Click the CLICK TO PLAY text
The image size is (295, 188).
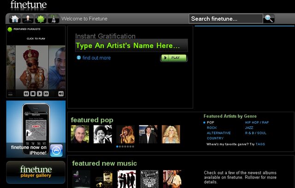36,39
